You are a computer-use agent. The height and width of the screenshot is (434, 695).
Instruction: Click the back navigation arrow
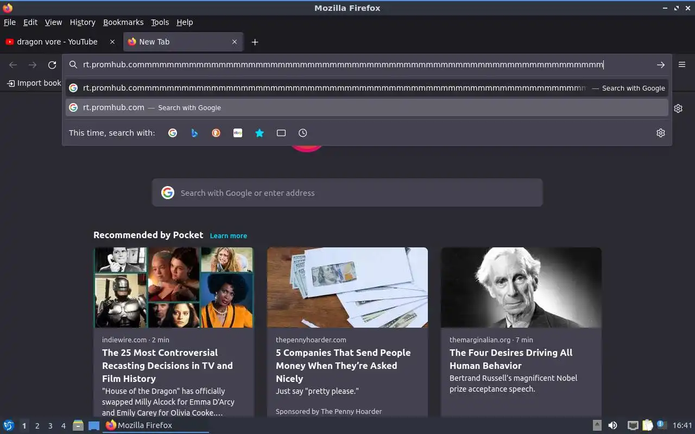coord(13,65)
